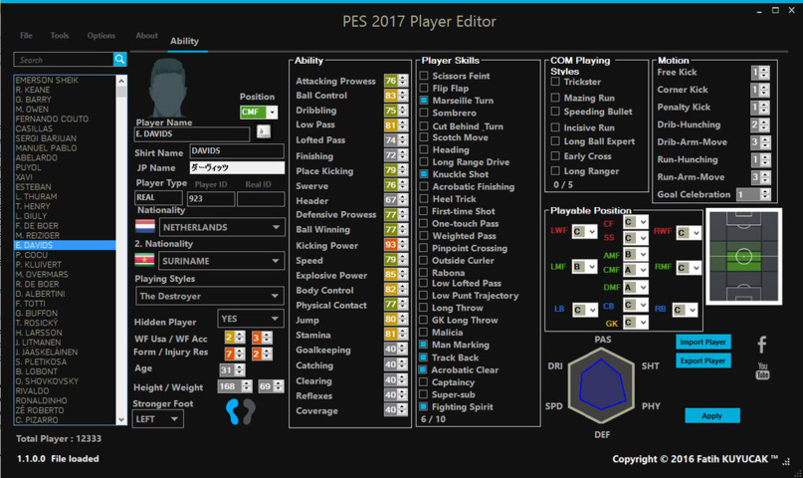803x478 pixels.
Task: Uncheck the Fighting Spirit skill
Action: [424, 406]
